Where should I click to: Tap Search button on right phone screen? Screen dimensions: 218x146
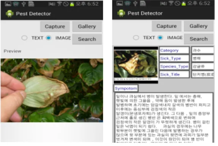click(199, 39)
